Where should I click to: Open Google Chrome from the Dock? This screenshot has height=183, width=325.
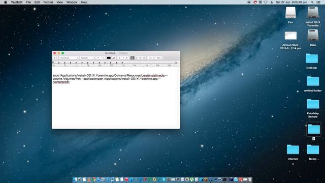(94, 179)
